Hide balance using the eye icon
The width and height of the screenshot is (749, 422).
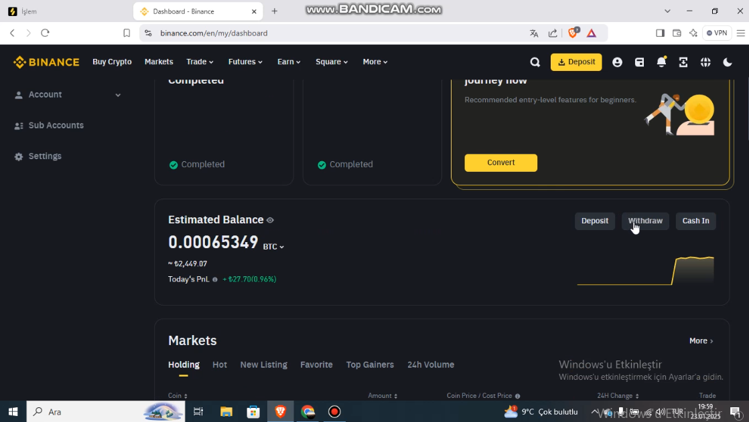271,220
